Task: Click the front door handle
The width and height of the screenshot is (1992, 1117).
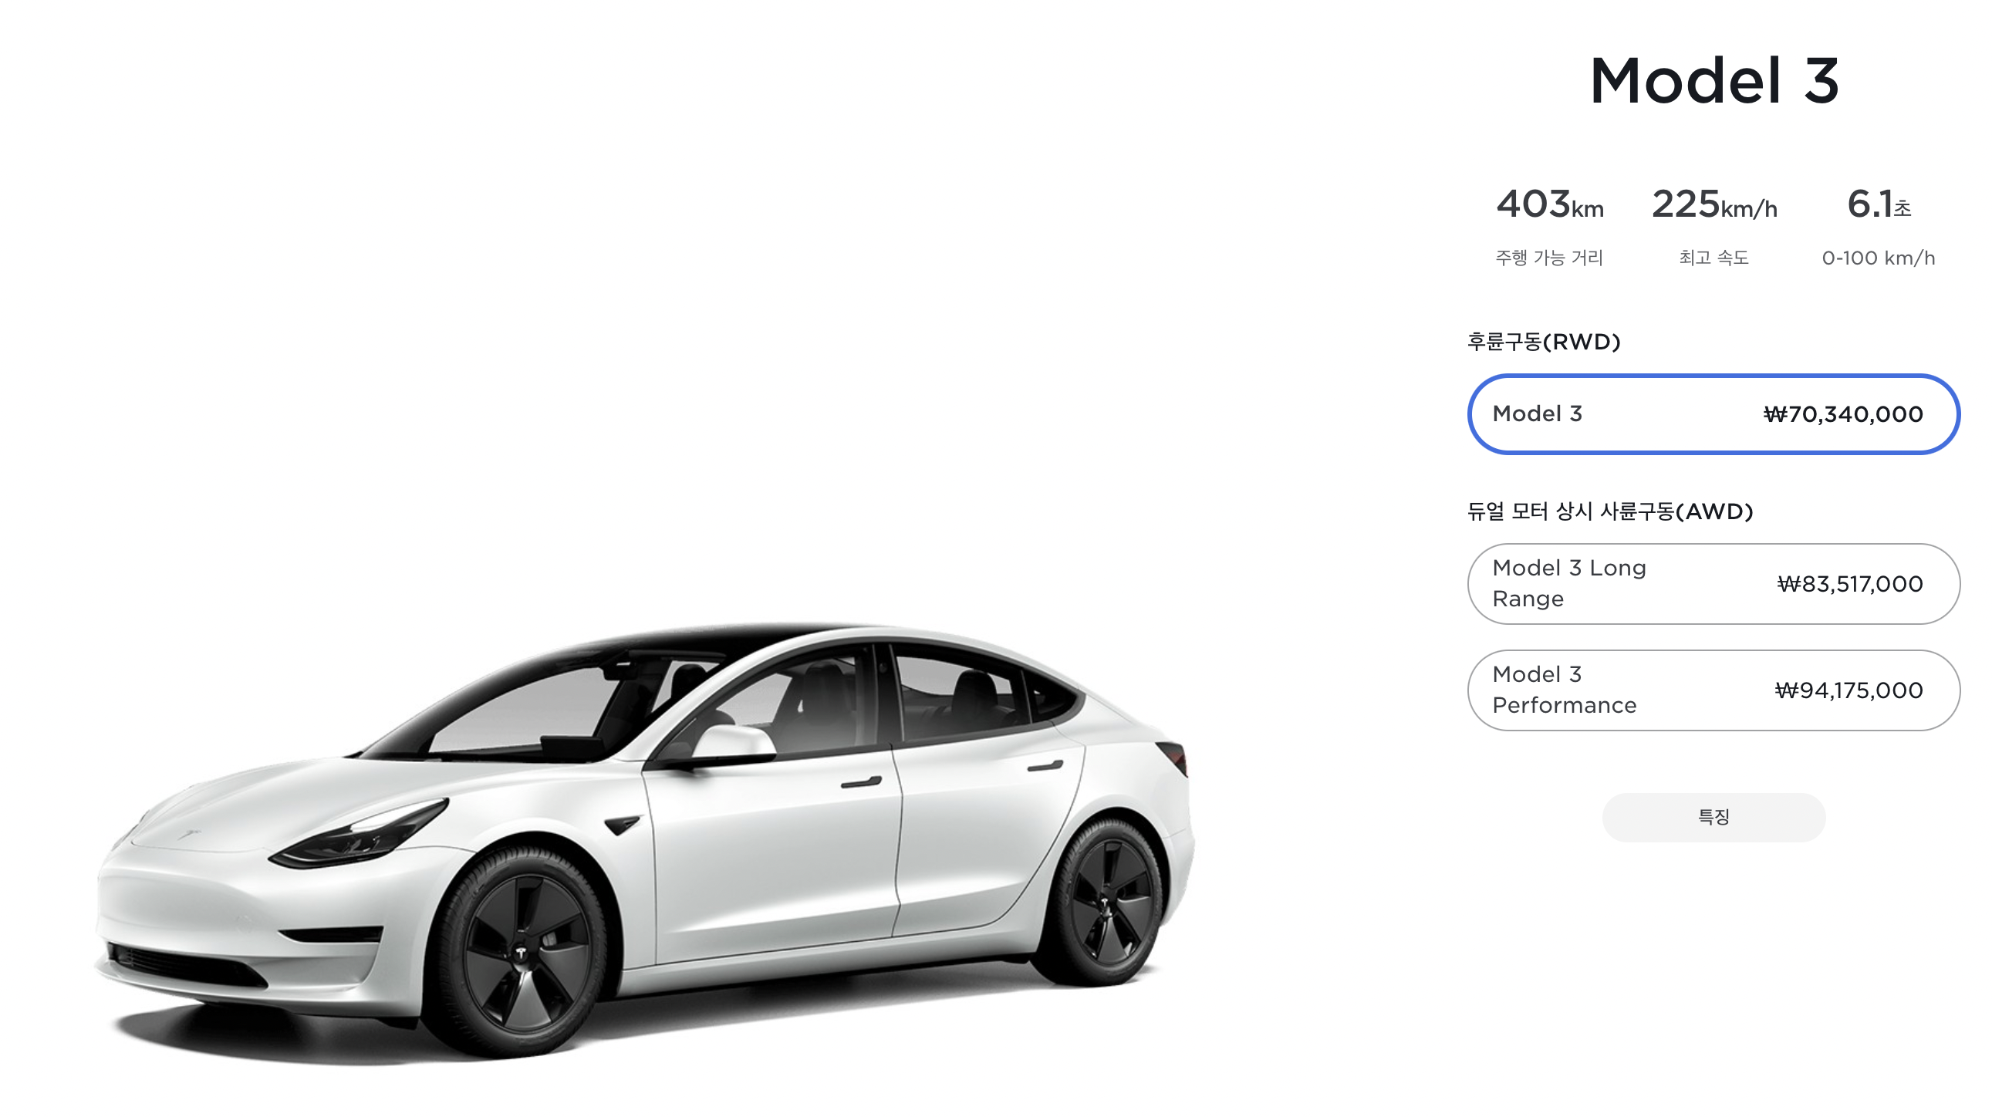Action: click(x=861, y=782)
